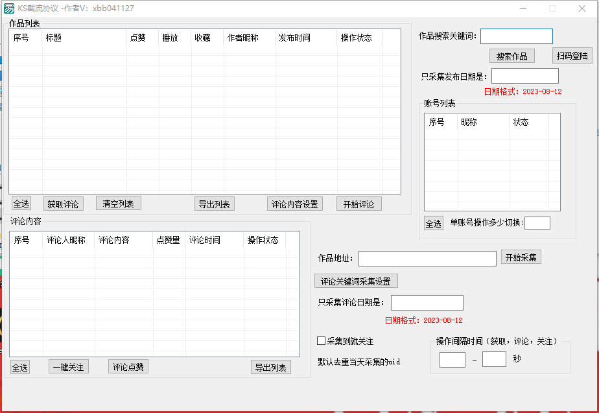Click 全选 under the 评论内容 table
Viewport: 599px width, 413px height.
click(20, 368)
